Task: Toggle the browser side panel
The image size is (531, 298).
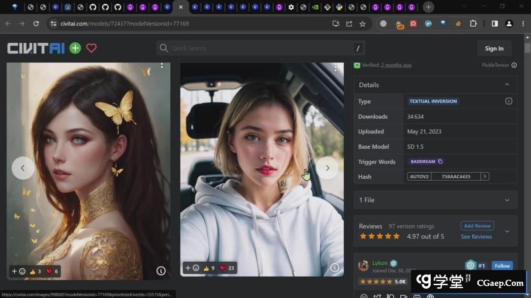Action: point(495,24)
